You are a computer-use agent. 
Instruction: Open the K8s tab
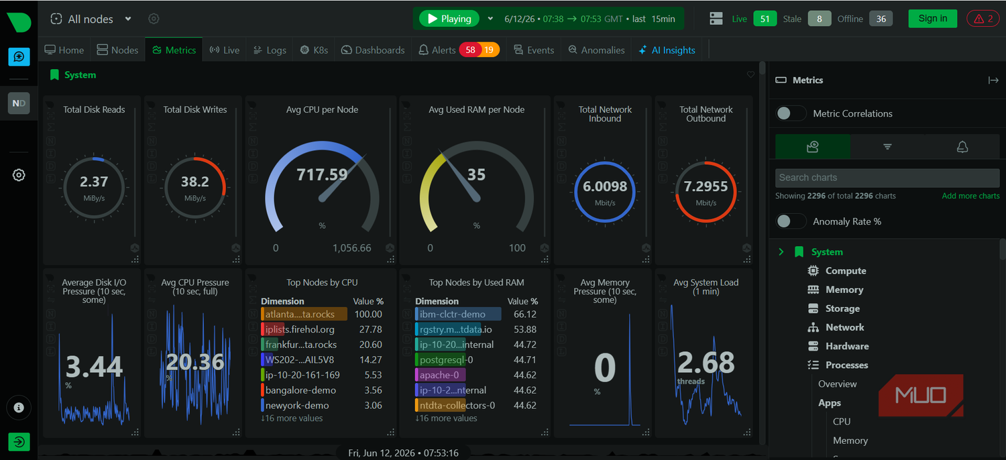[x=314, y=50]
